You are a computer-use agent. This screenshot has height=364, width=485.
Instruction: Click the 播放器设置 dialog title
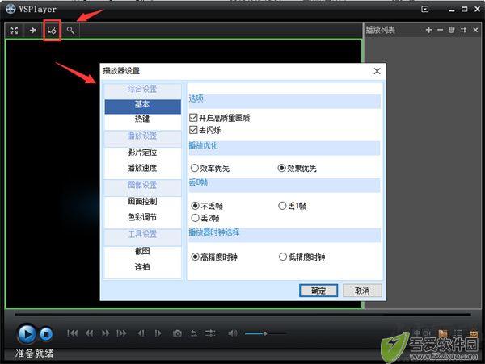pyautogui.click(x=121, y=71)
